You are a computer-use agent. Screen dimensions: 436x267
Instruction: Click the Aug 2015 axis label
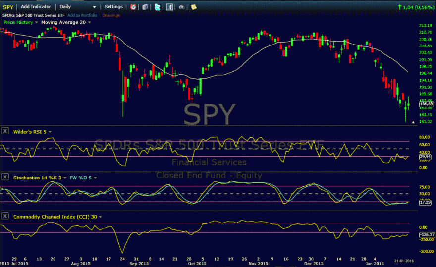[81, 264]
